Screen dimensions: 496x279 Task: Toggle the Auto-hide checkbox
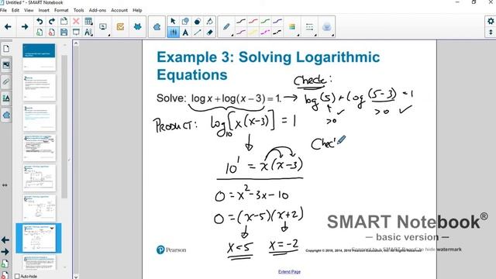click(17, 276)
